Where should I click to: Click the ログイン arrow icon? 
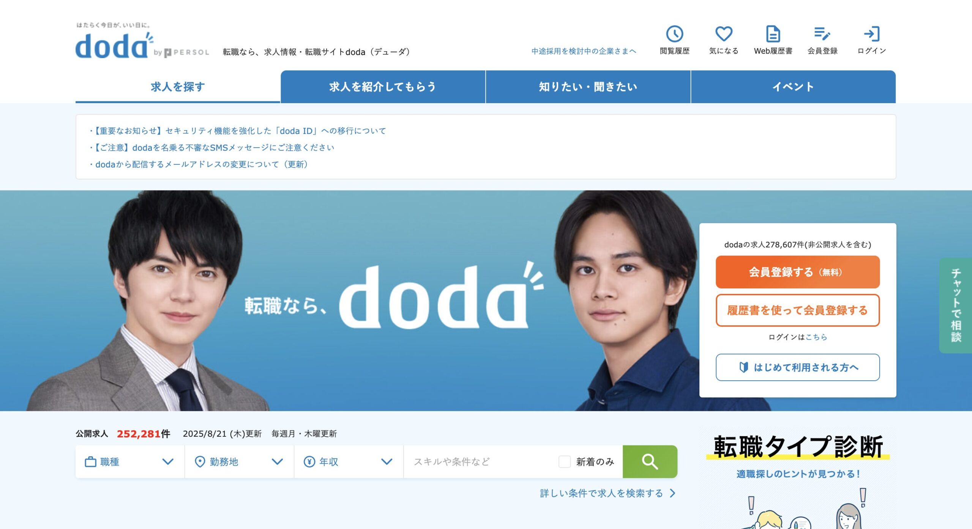(871, 34)
